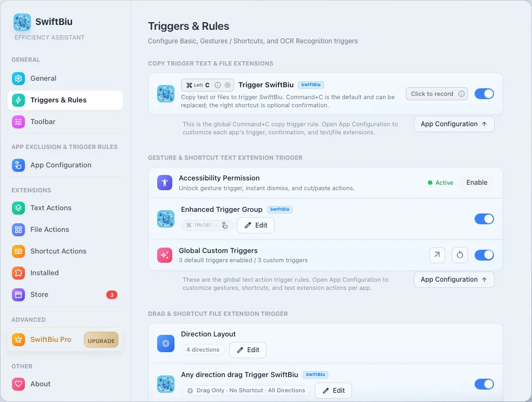The height and width of the screenshot is (402, 532).
Task: Click the SwiftBiu app logo in sidebar header
Action: point(22,22)
